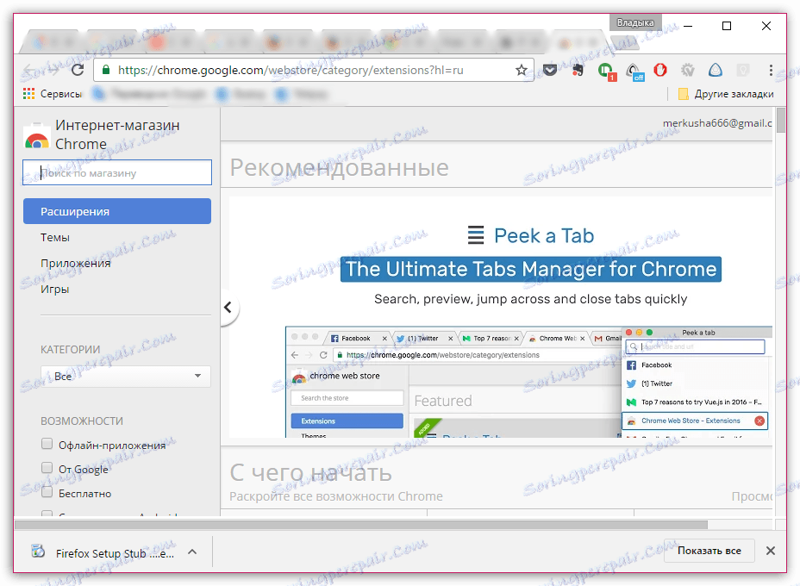This screenshot has width=800, height=586.
Task: Open the Chrome three-dot menu
Action: point(771,70)
